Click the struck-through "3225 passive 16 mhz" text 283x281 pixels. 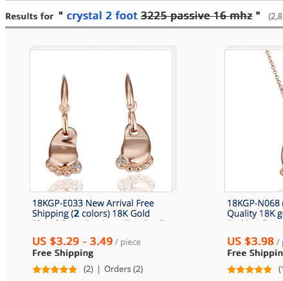click(196, 16)
